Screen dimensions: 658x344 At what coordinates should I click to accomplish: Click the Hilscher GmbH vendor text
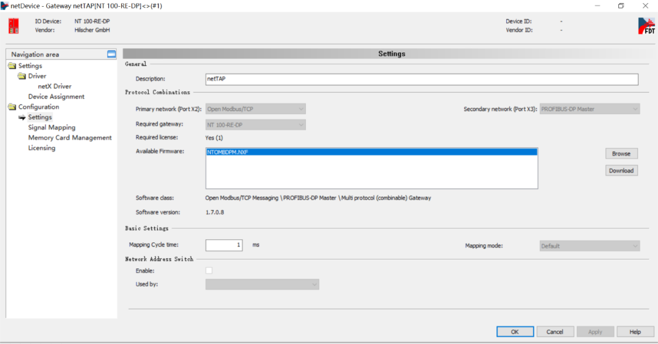click(92, 30)
